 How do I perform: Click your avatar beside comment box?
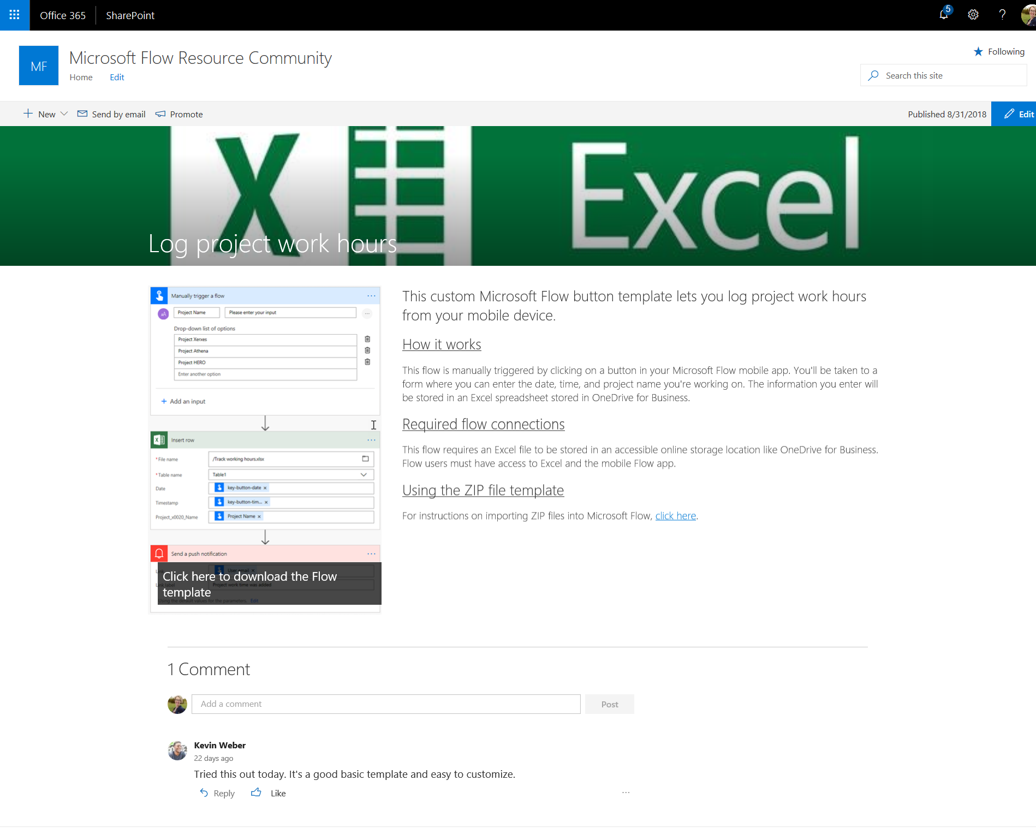(x=177, y=704)
